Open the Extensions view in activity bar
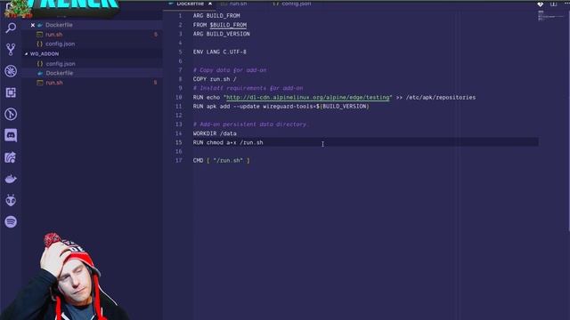 coord(11,92)
